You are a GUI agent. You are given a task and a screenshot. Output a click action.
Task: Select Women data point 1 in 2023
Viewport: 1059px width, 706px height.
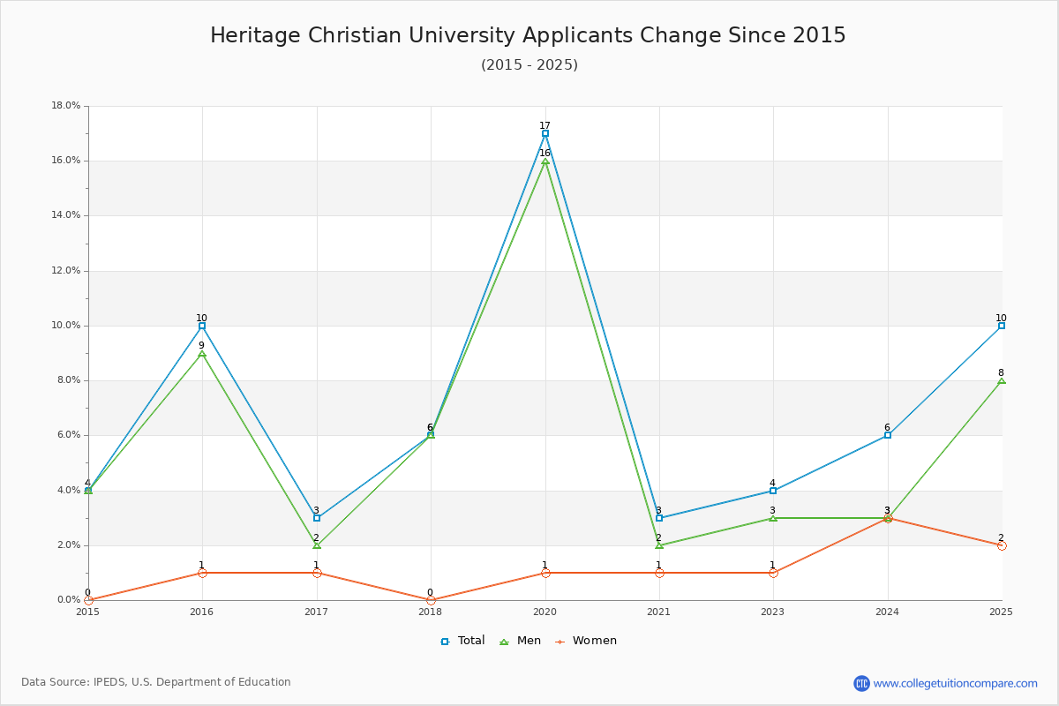click(773, 573)
